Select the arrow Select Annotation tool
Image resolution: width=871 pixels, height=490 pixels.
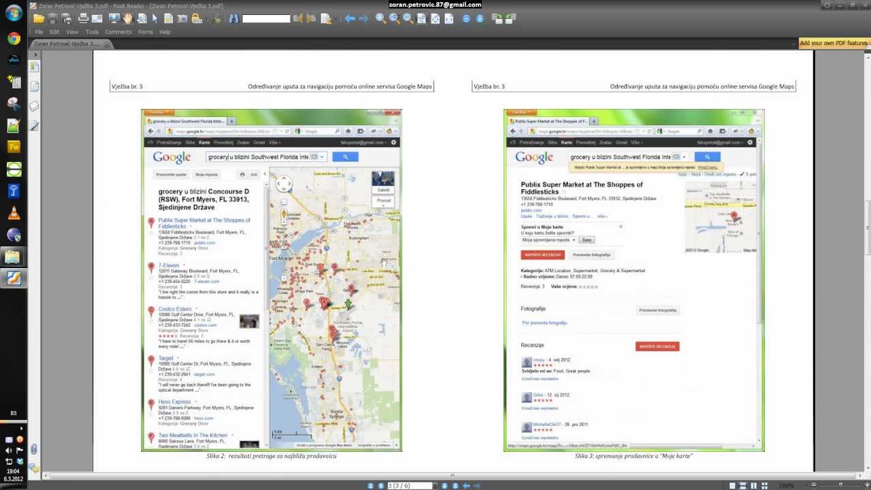pos(154,18)
